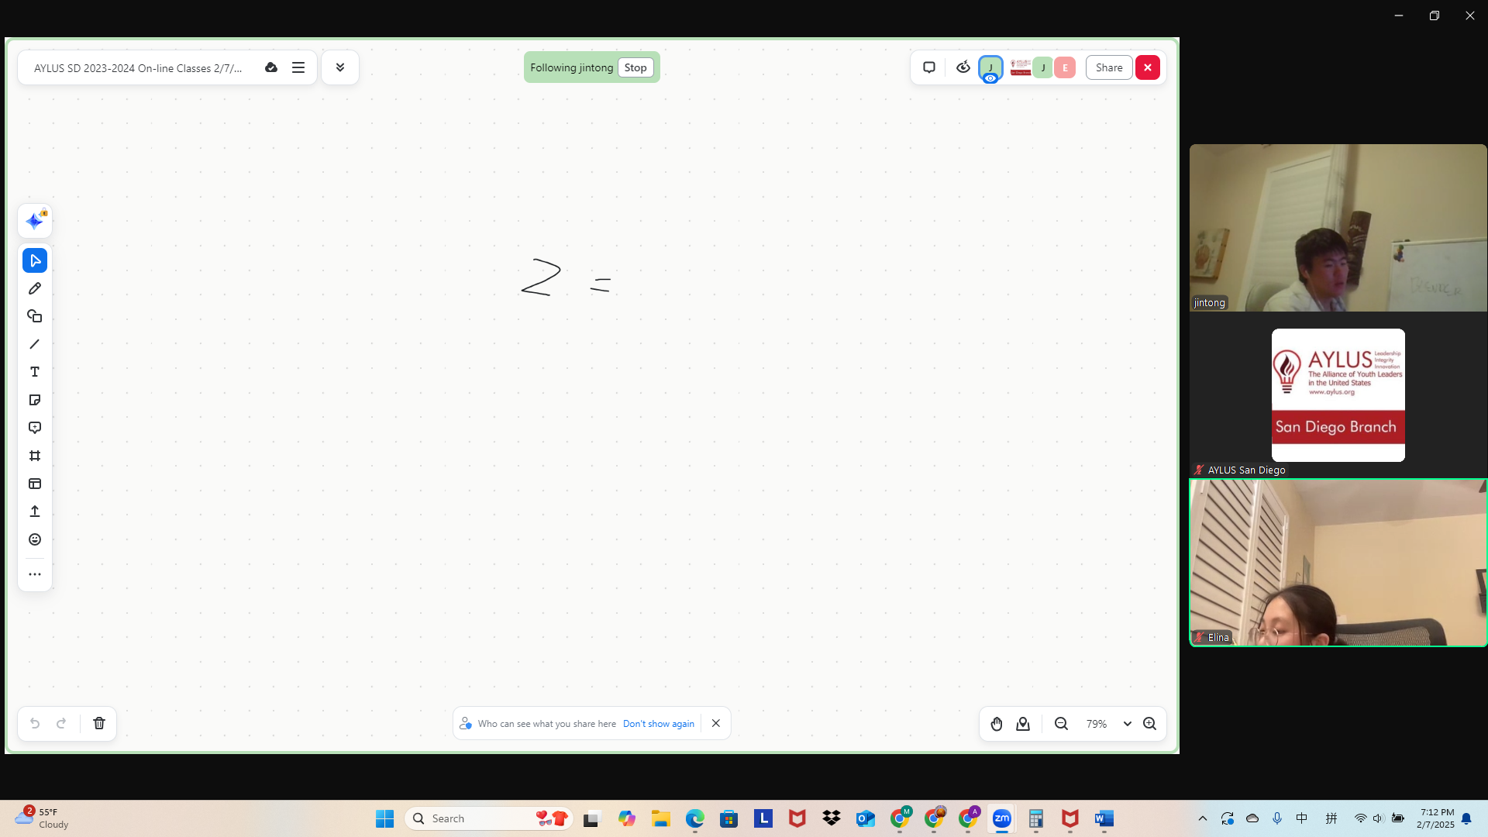Open the reactions and activities icon
The width and height of the screenshot is (1488, 837).
[x=963, y=67]
